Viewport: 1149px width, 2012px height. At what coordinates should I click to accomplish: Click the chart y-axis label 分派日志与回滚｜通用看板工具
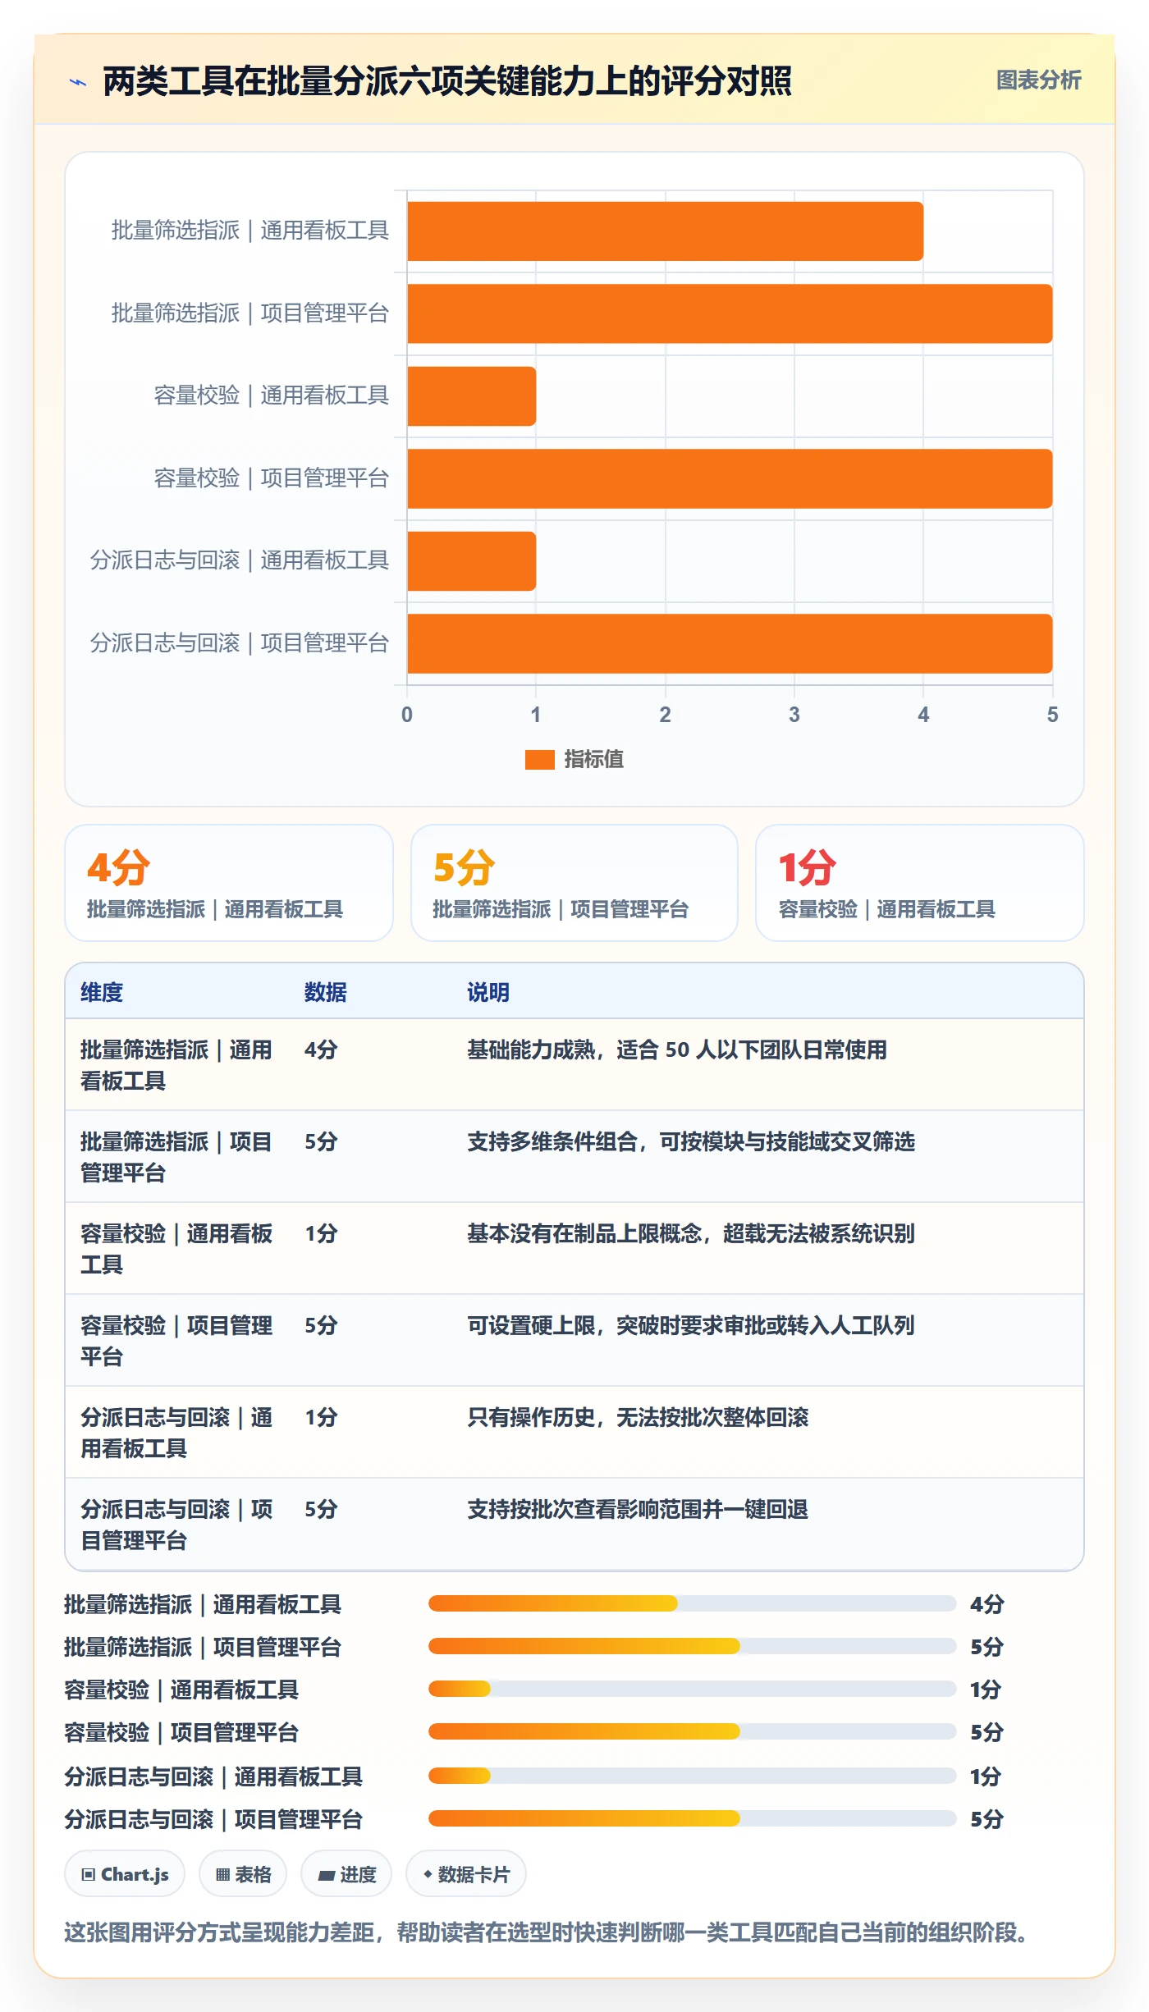(x=240, y=561)
